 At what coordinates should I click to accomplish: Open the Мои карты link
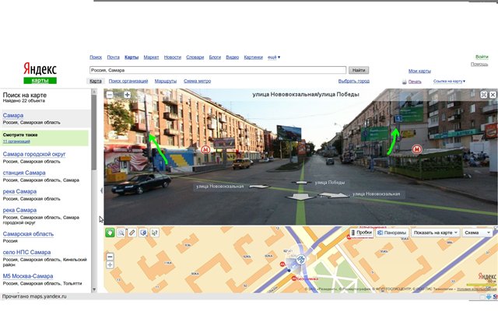click(419, 71)
